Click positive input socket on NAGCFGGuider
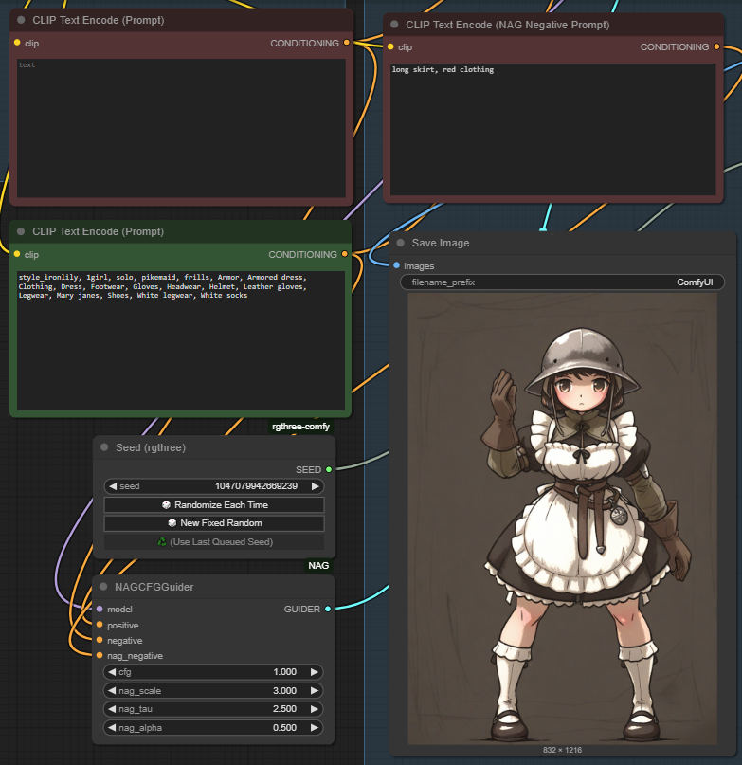Screen dimensions: 742x765 tap(100, 625)
